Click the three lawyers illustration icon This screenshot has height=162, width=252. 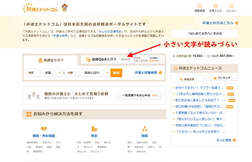click(34, 95)
